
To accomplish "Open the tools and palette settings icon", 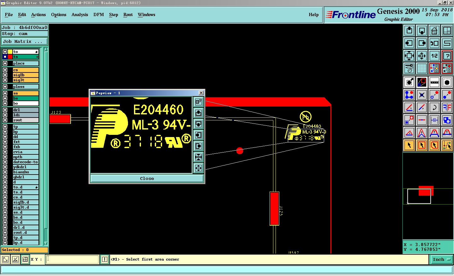I will [409, 68].
